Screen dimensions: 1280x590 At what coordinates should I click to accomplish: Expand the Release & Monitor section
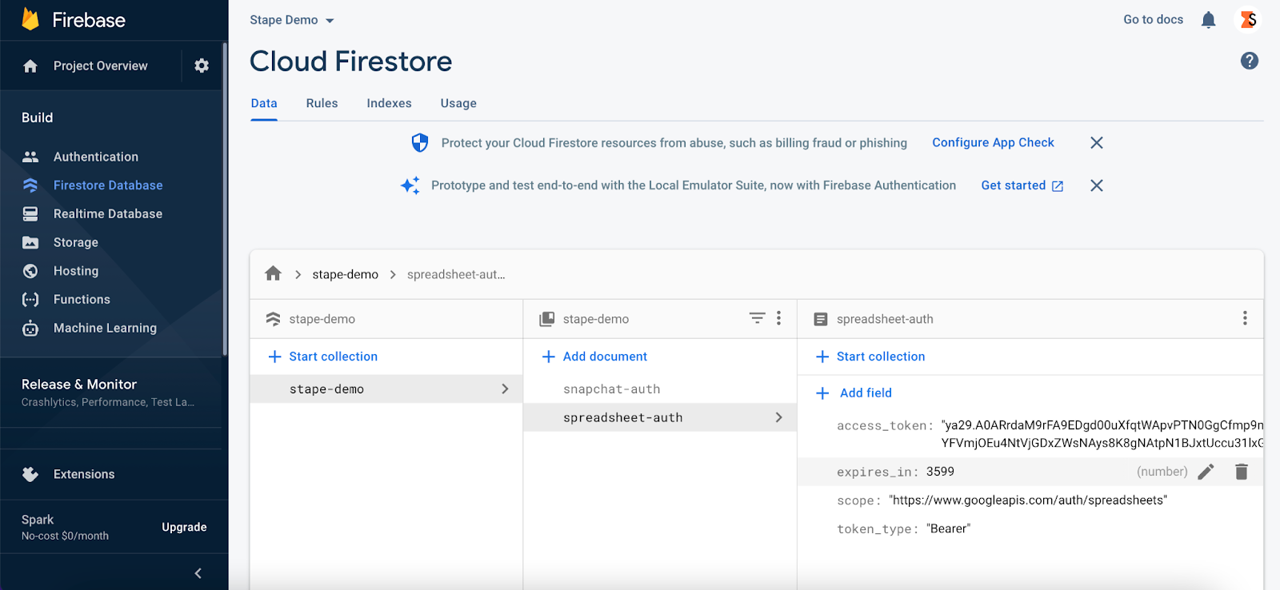click(111, 392)
